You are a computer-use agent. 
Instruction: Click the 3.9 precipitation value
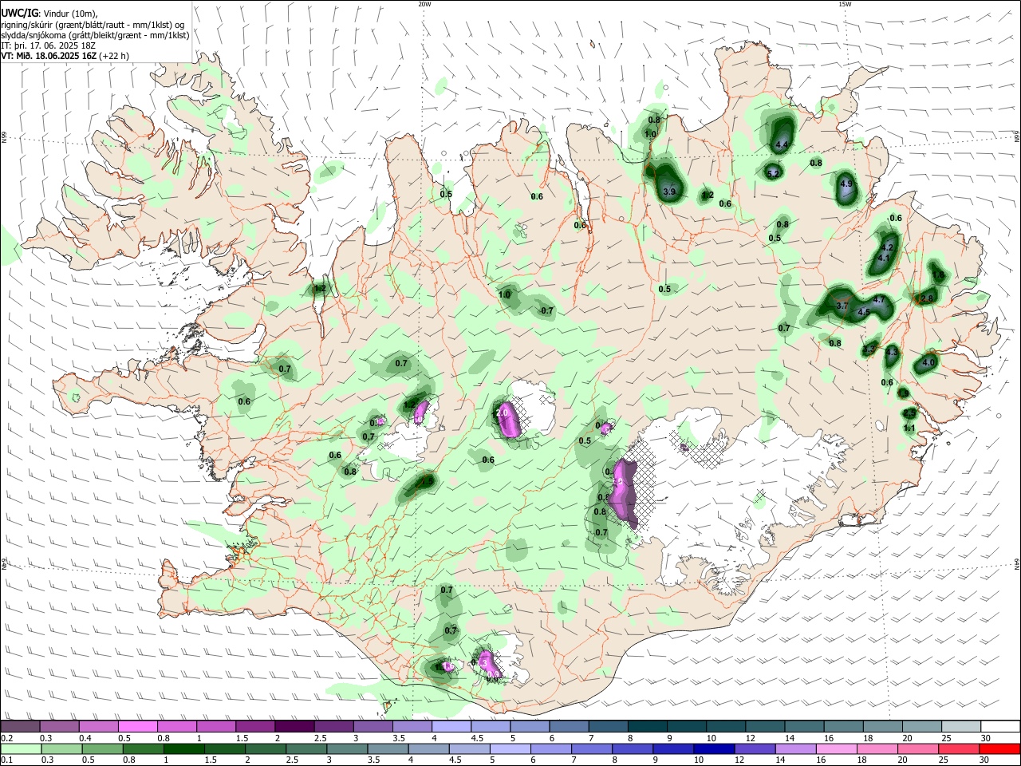(669, 191)
